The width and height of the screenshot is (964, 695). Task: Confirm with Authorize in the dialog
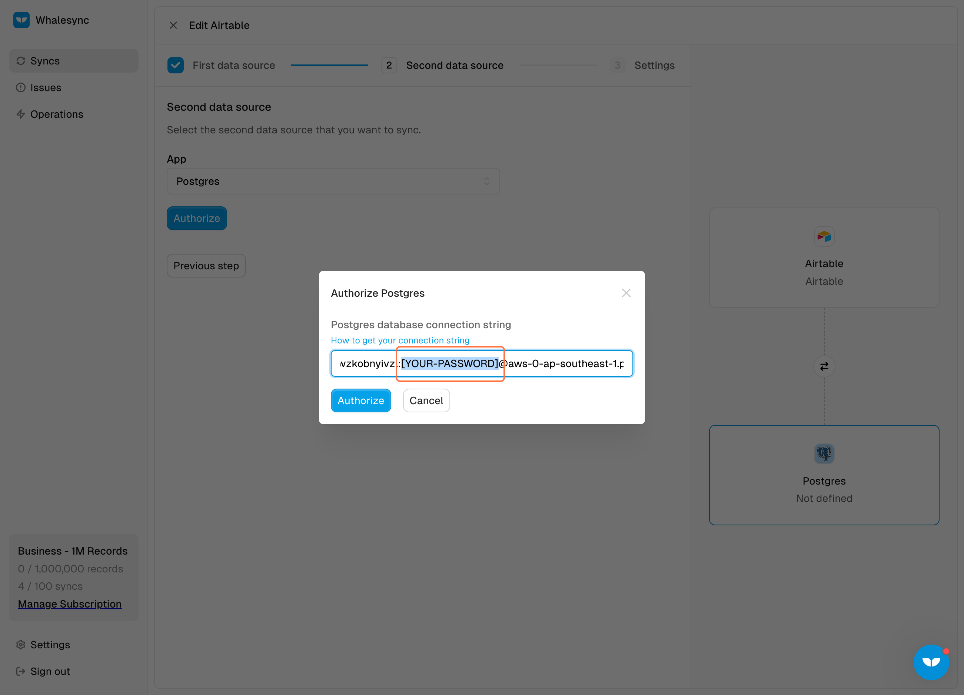361,401
